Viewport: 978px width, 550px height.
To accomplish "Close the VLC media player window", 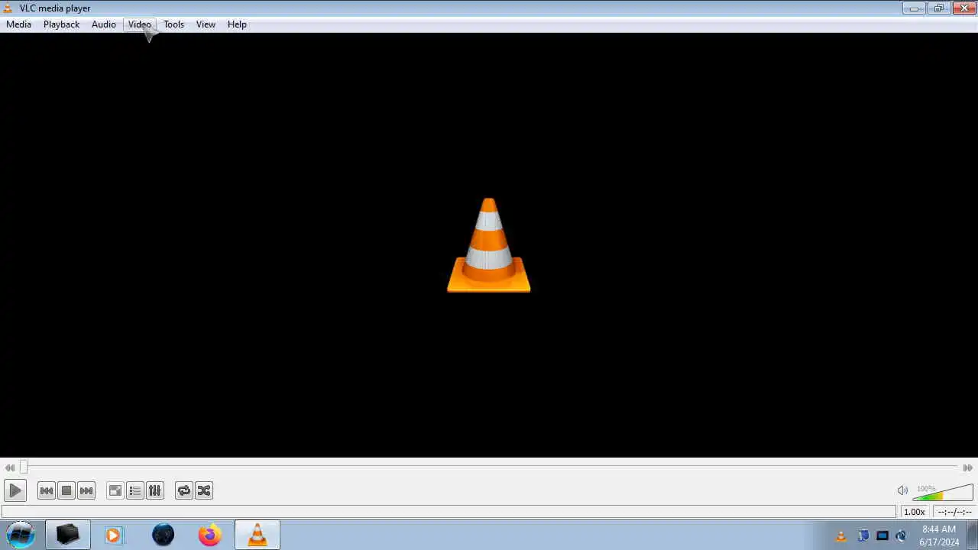I will click(x=963, y=8).
